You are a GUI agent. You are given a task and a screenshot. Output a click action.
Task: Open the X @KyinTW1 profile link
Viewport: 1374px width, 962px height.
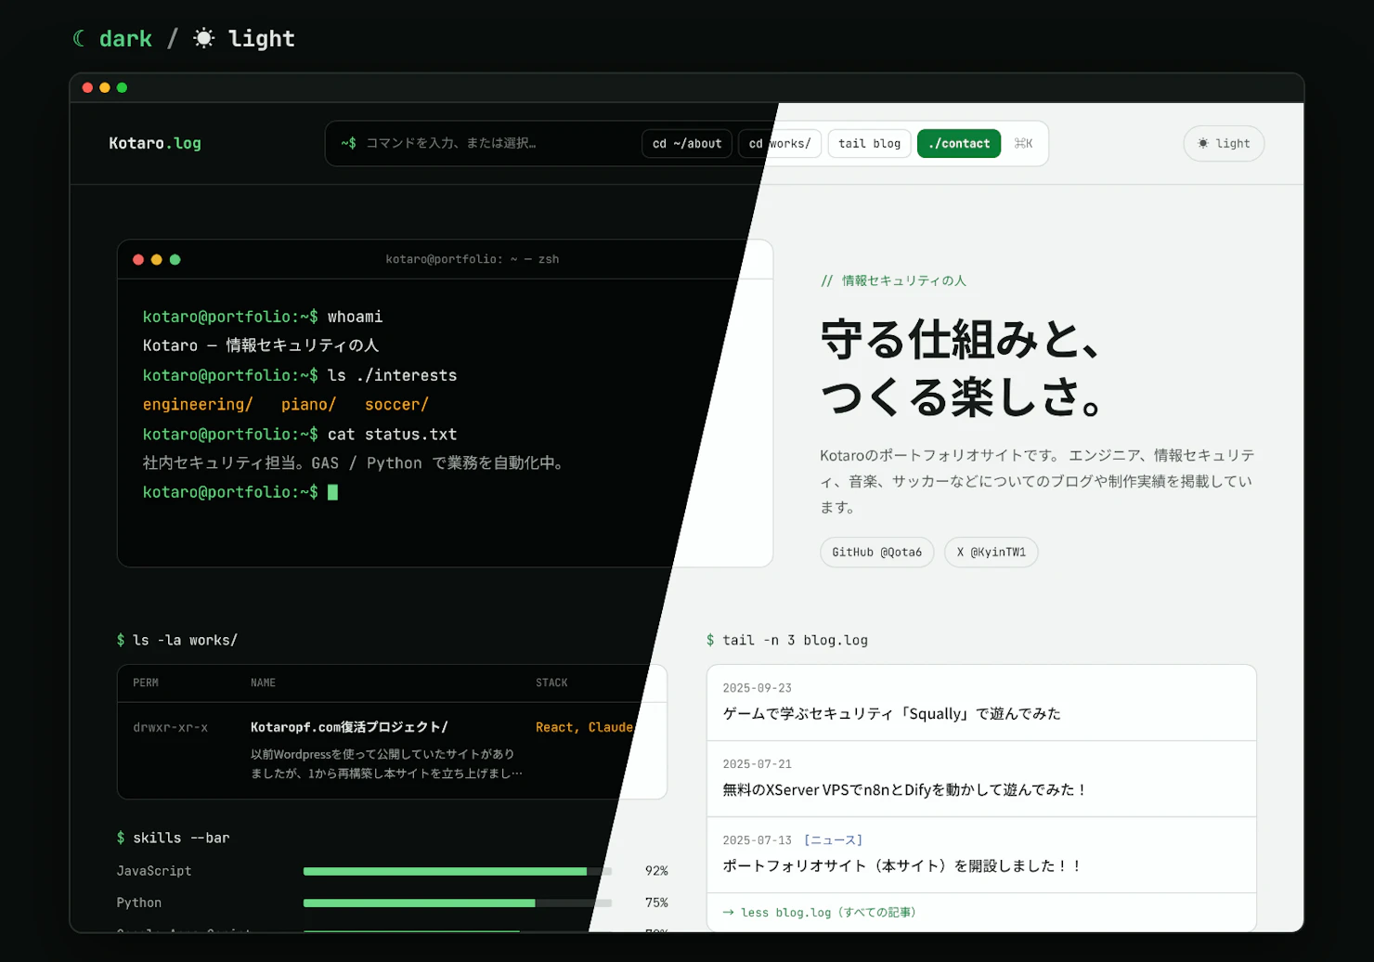click(992, 552)
